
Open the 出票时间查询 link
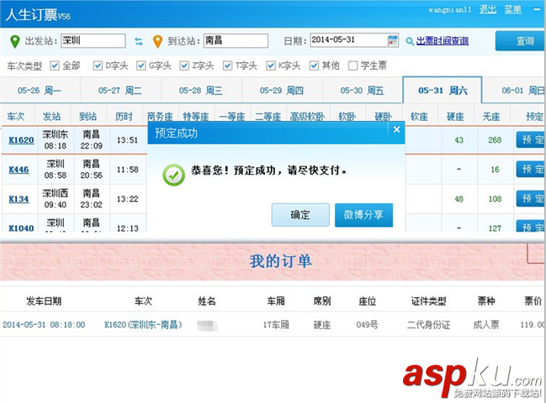point(443,41)
